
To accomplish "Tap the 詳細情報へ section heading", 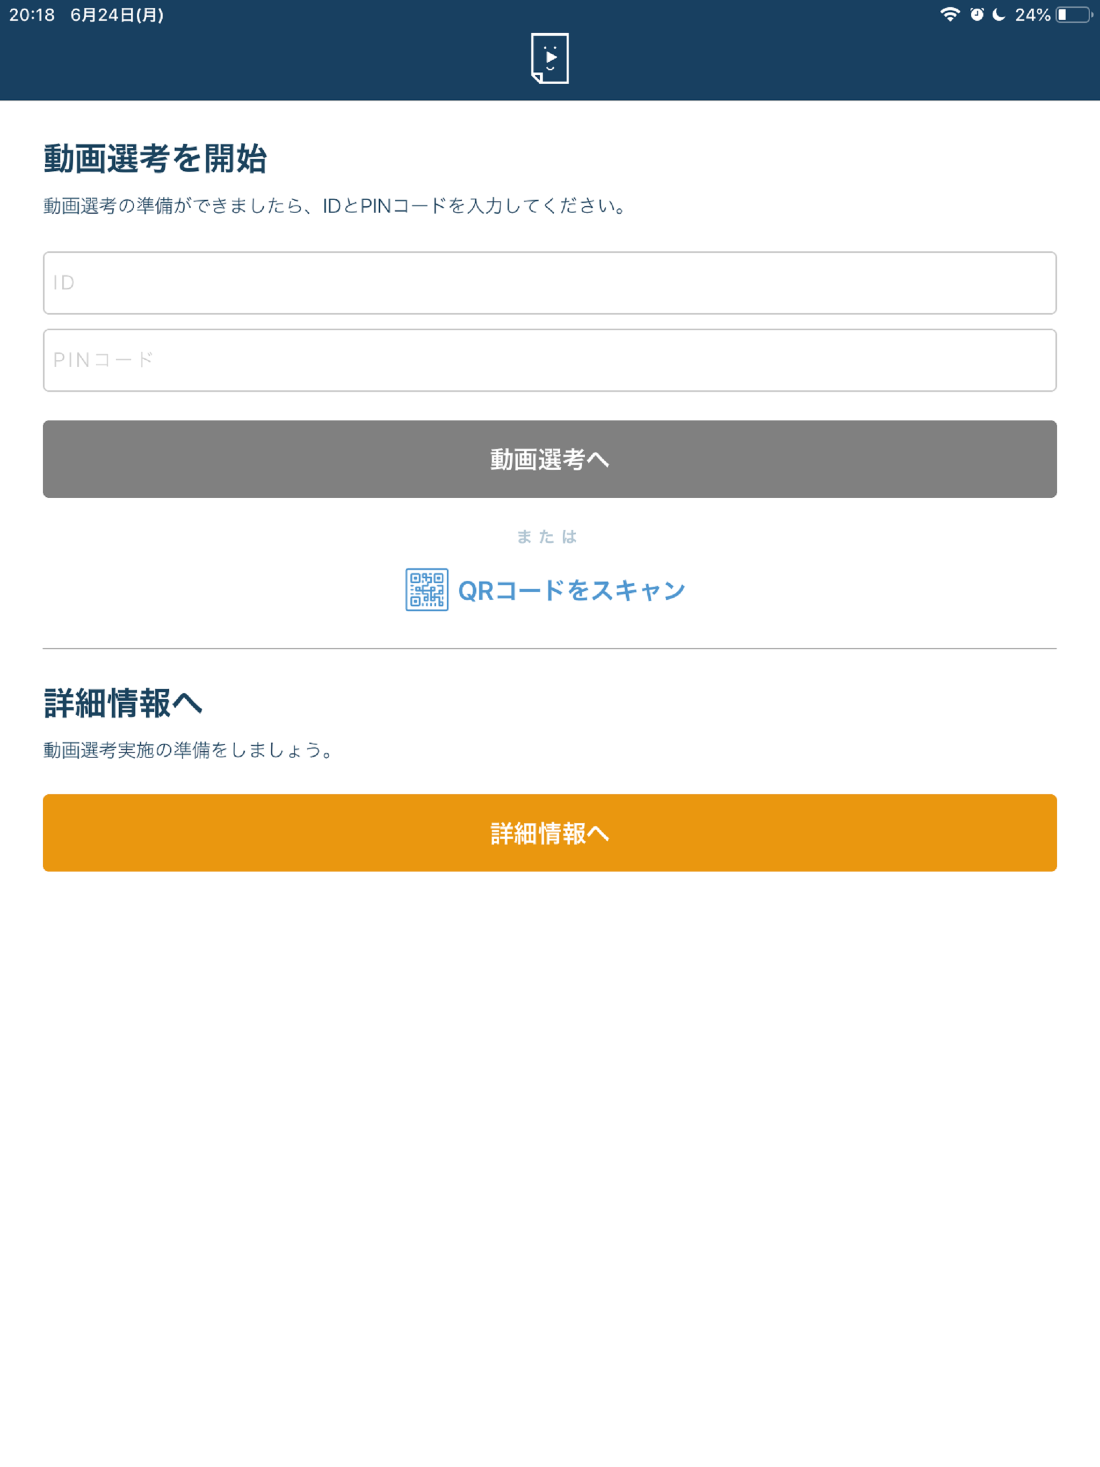I will tap(123, 703).
